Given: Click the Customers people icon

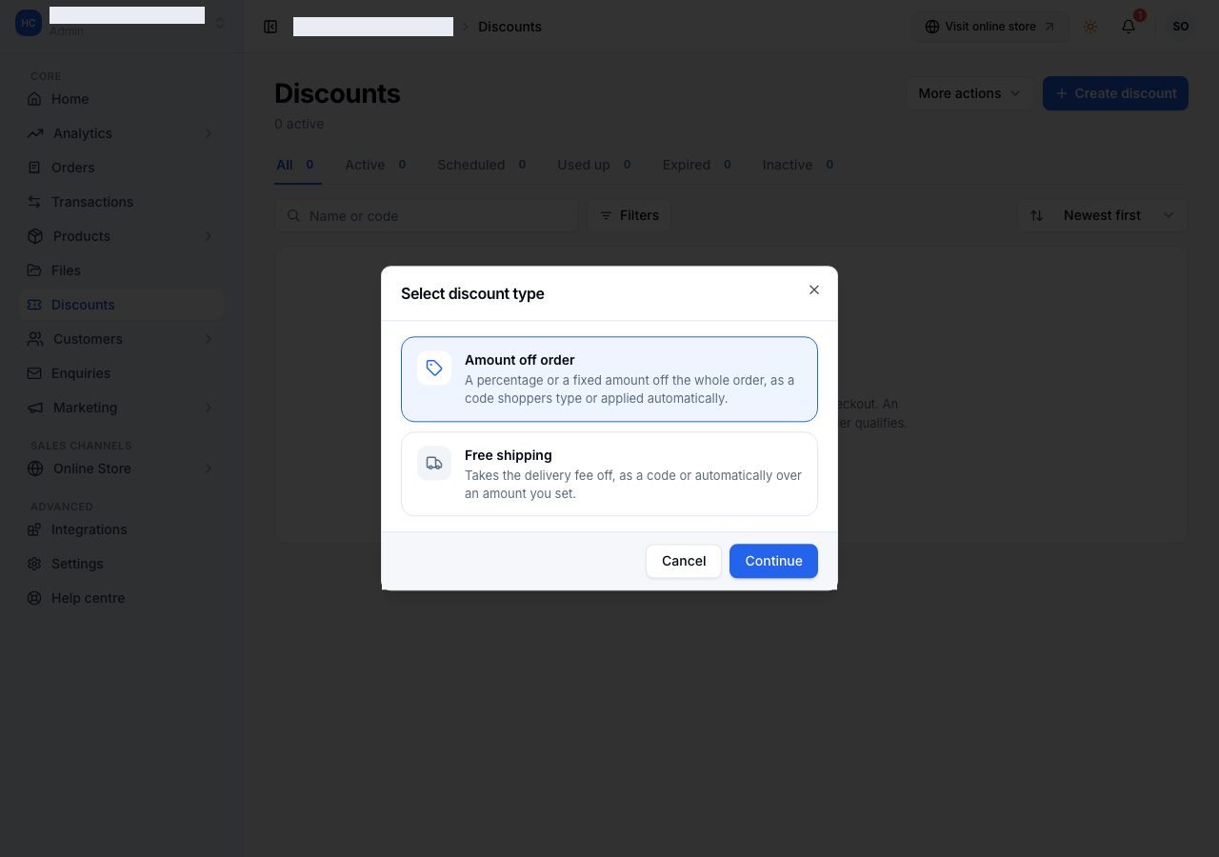Looking at the screenshot, I should (35, 339).
